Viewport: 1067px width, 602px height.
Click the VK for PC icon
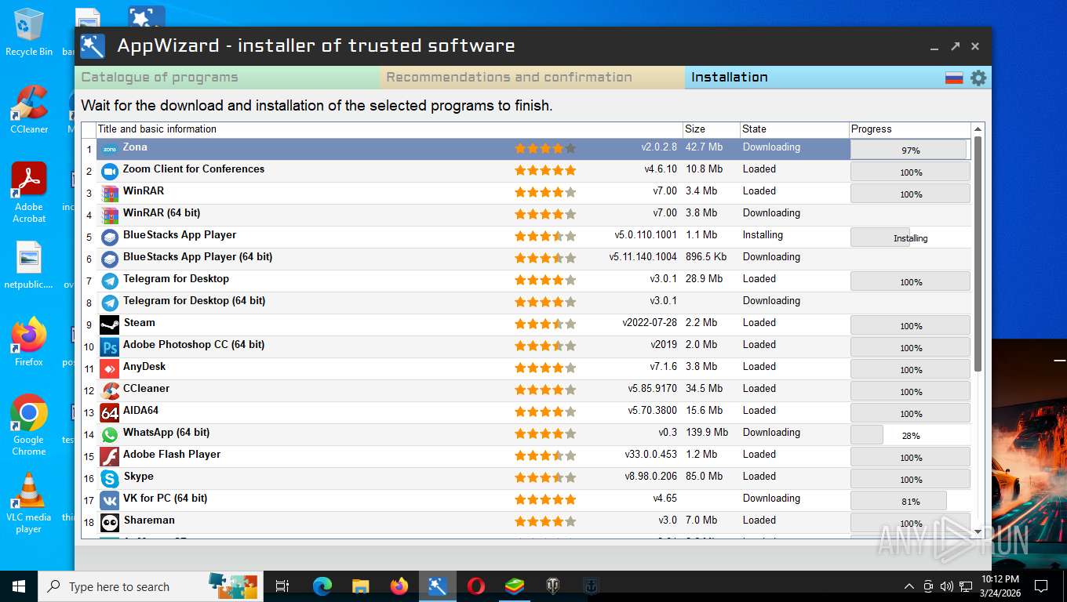click(110, 500)
